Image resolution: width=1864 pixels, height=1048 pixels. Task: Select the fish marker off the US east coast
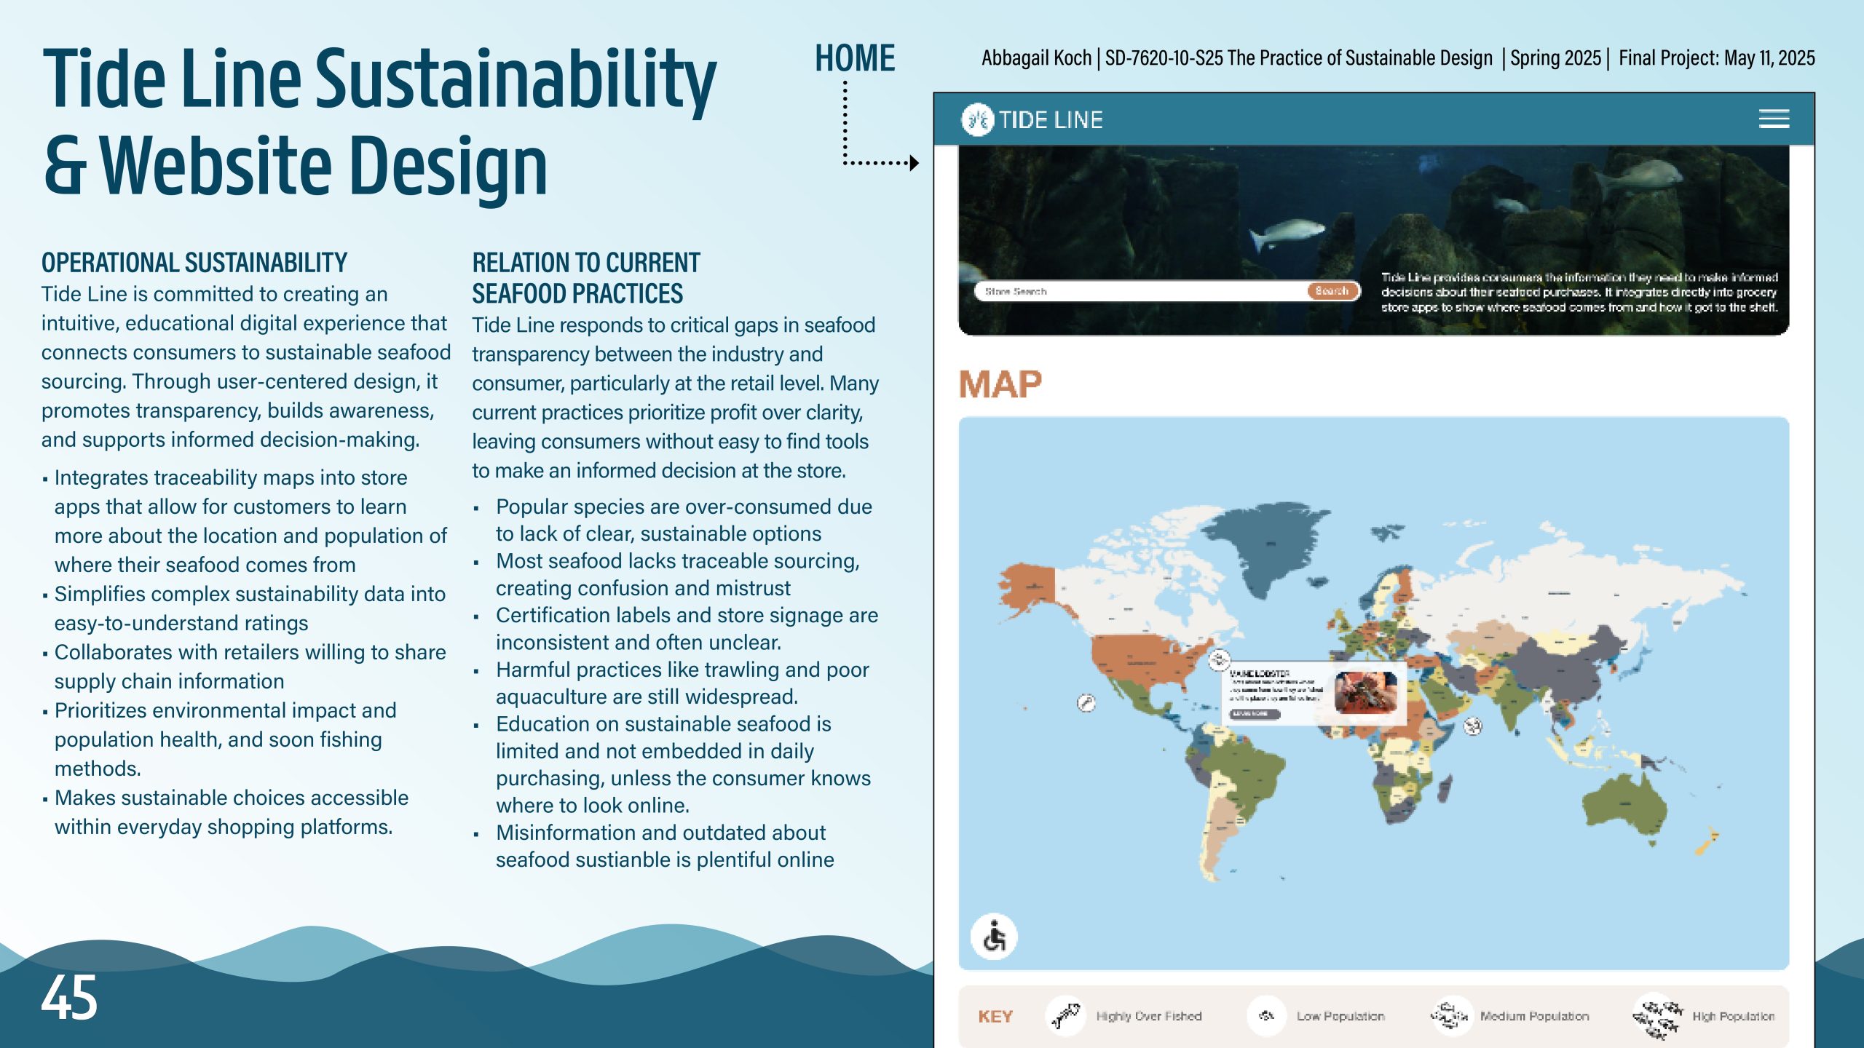tap(1219, 660)
